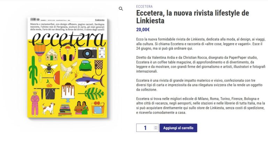Click the product title Eccetera, la nuova rivista
Image resolution: width=268 pixels, height=141 pixels.
click(193, 17)
